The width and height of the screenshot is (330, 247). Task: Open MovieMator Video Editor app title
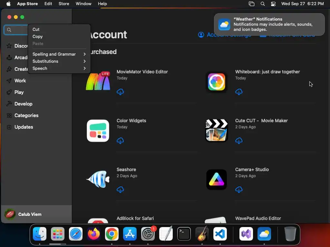(142, 72)
